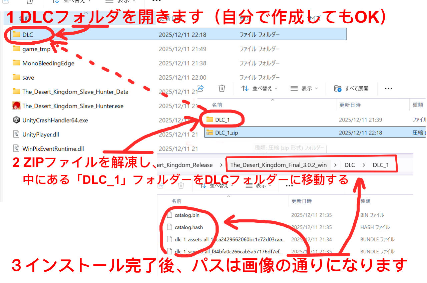Open the 表示 view dropdown
This screenshot has width=427, height=283.
pyautogui.click(x=304, y=88)
